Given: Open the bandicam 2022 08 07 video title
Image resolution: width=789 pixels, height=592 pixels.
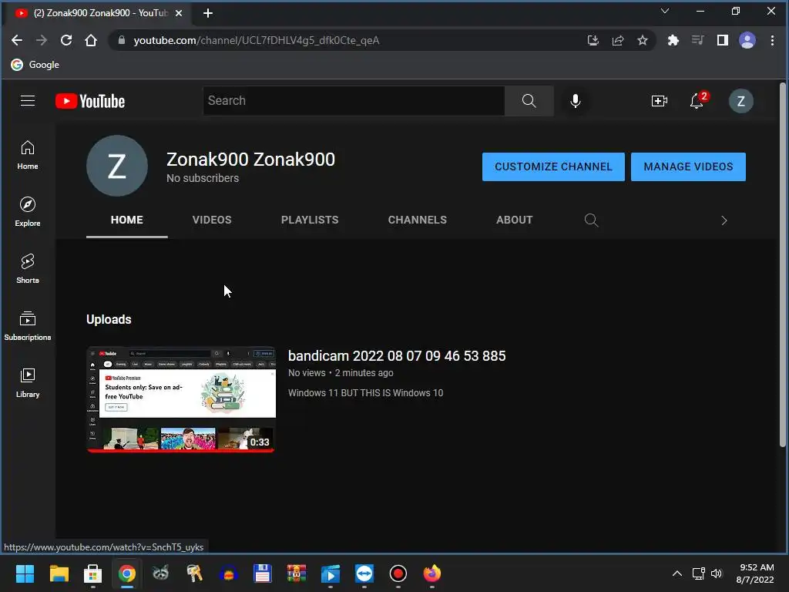Looking at the screenshot, I should (397, 356).
